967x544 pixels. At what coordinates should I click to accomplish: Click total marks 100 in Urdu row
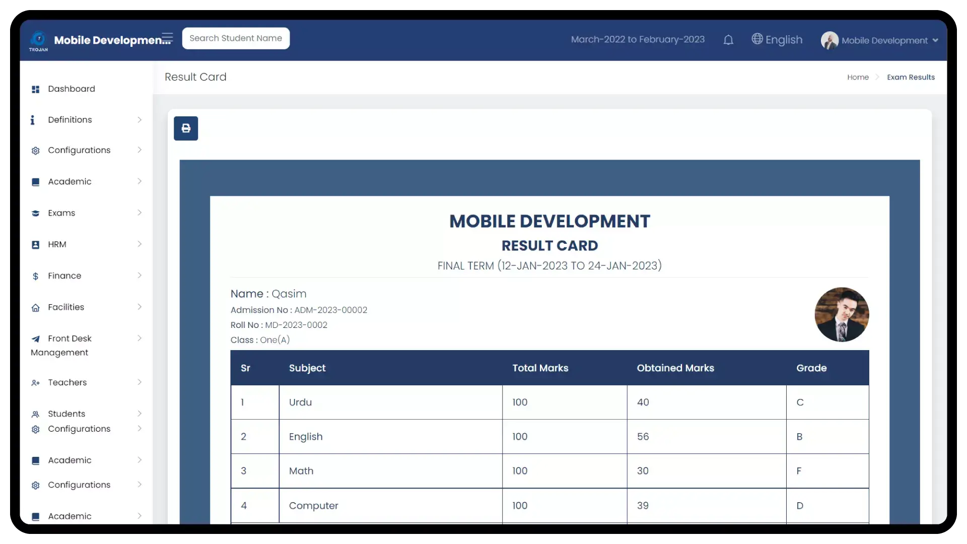point(565,402)
